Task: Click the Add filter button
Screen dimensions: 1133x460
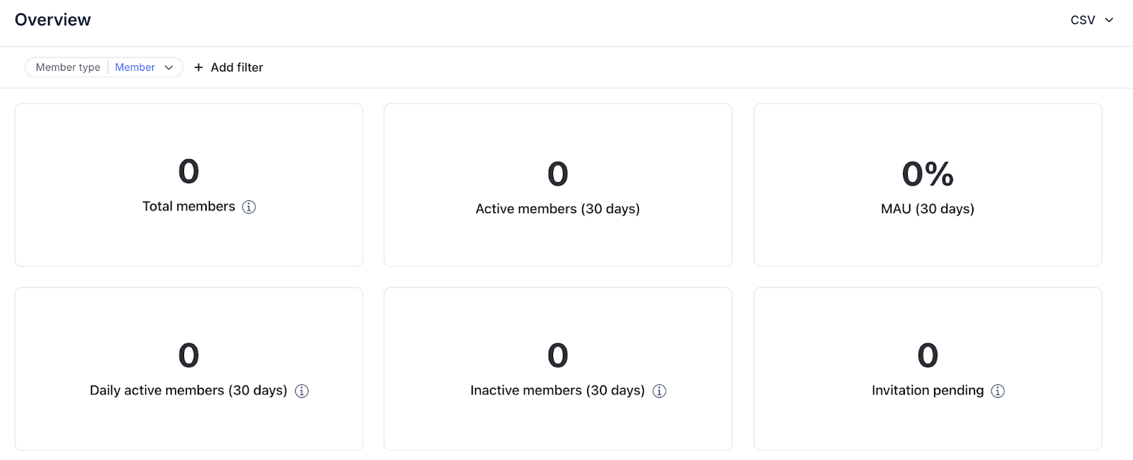Action: [x=228, y=67]
